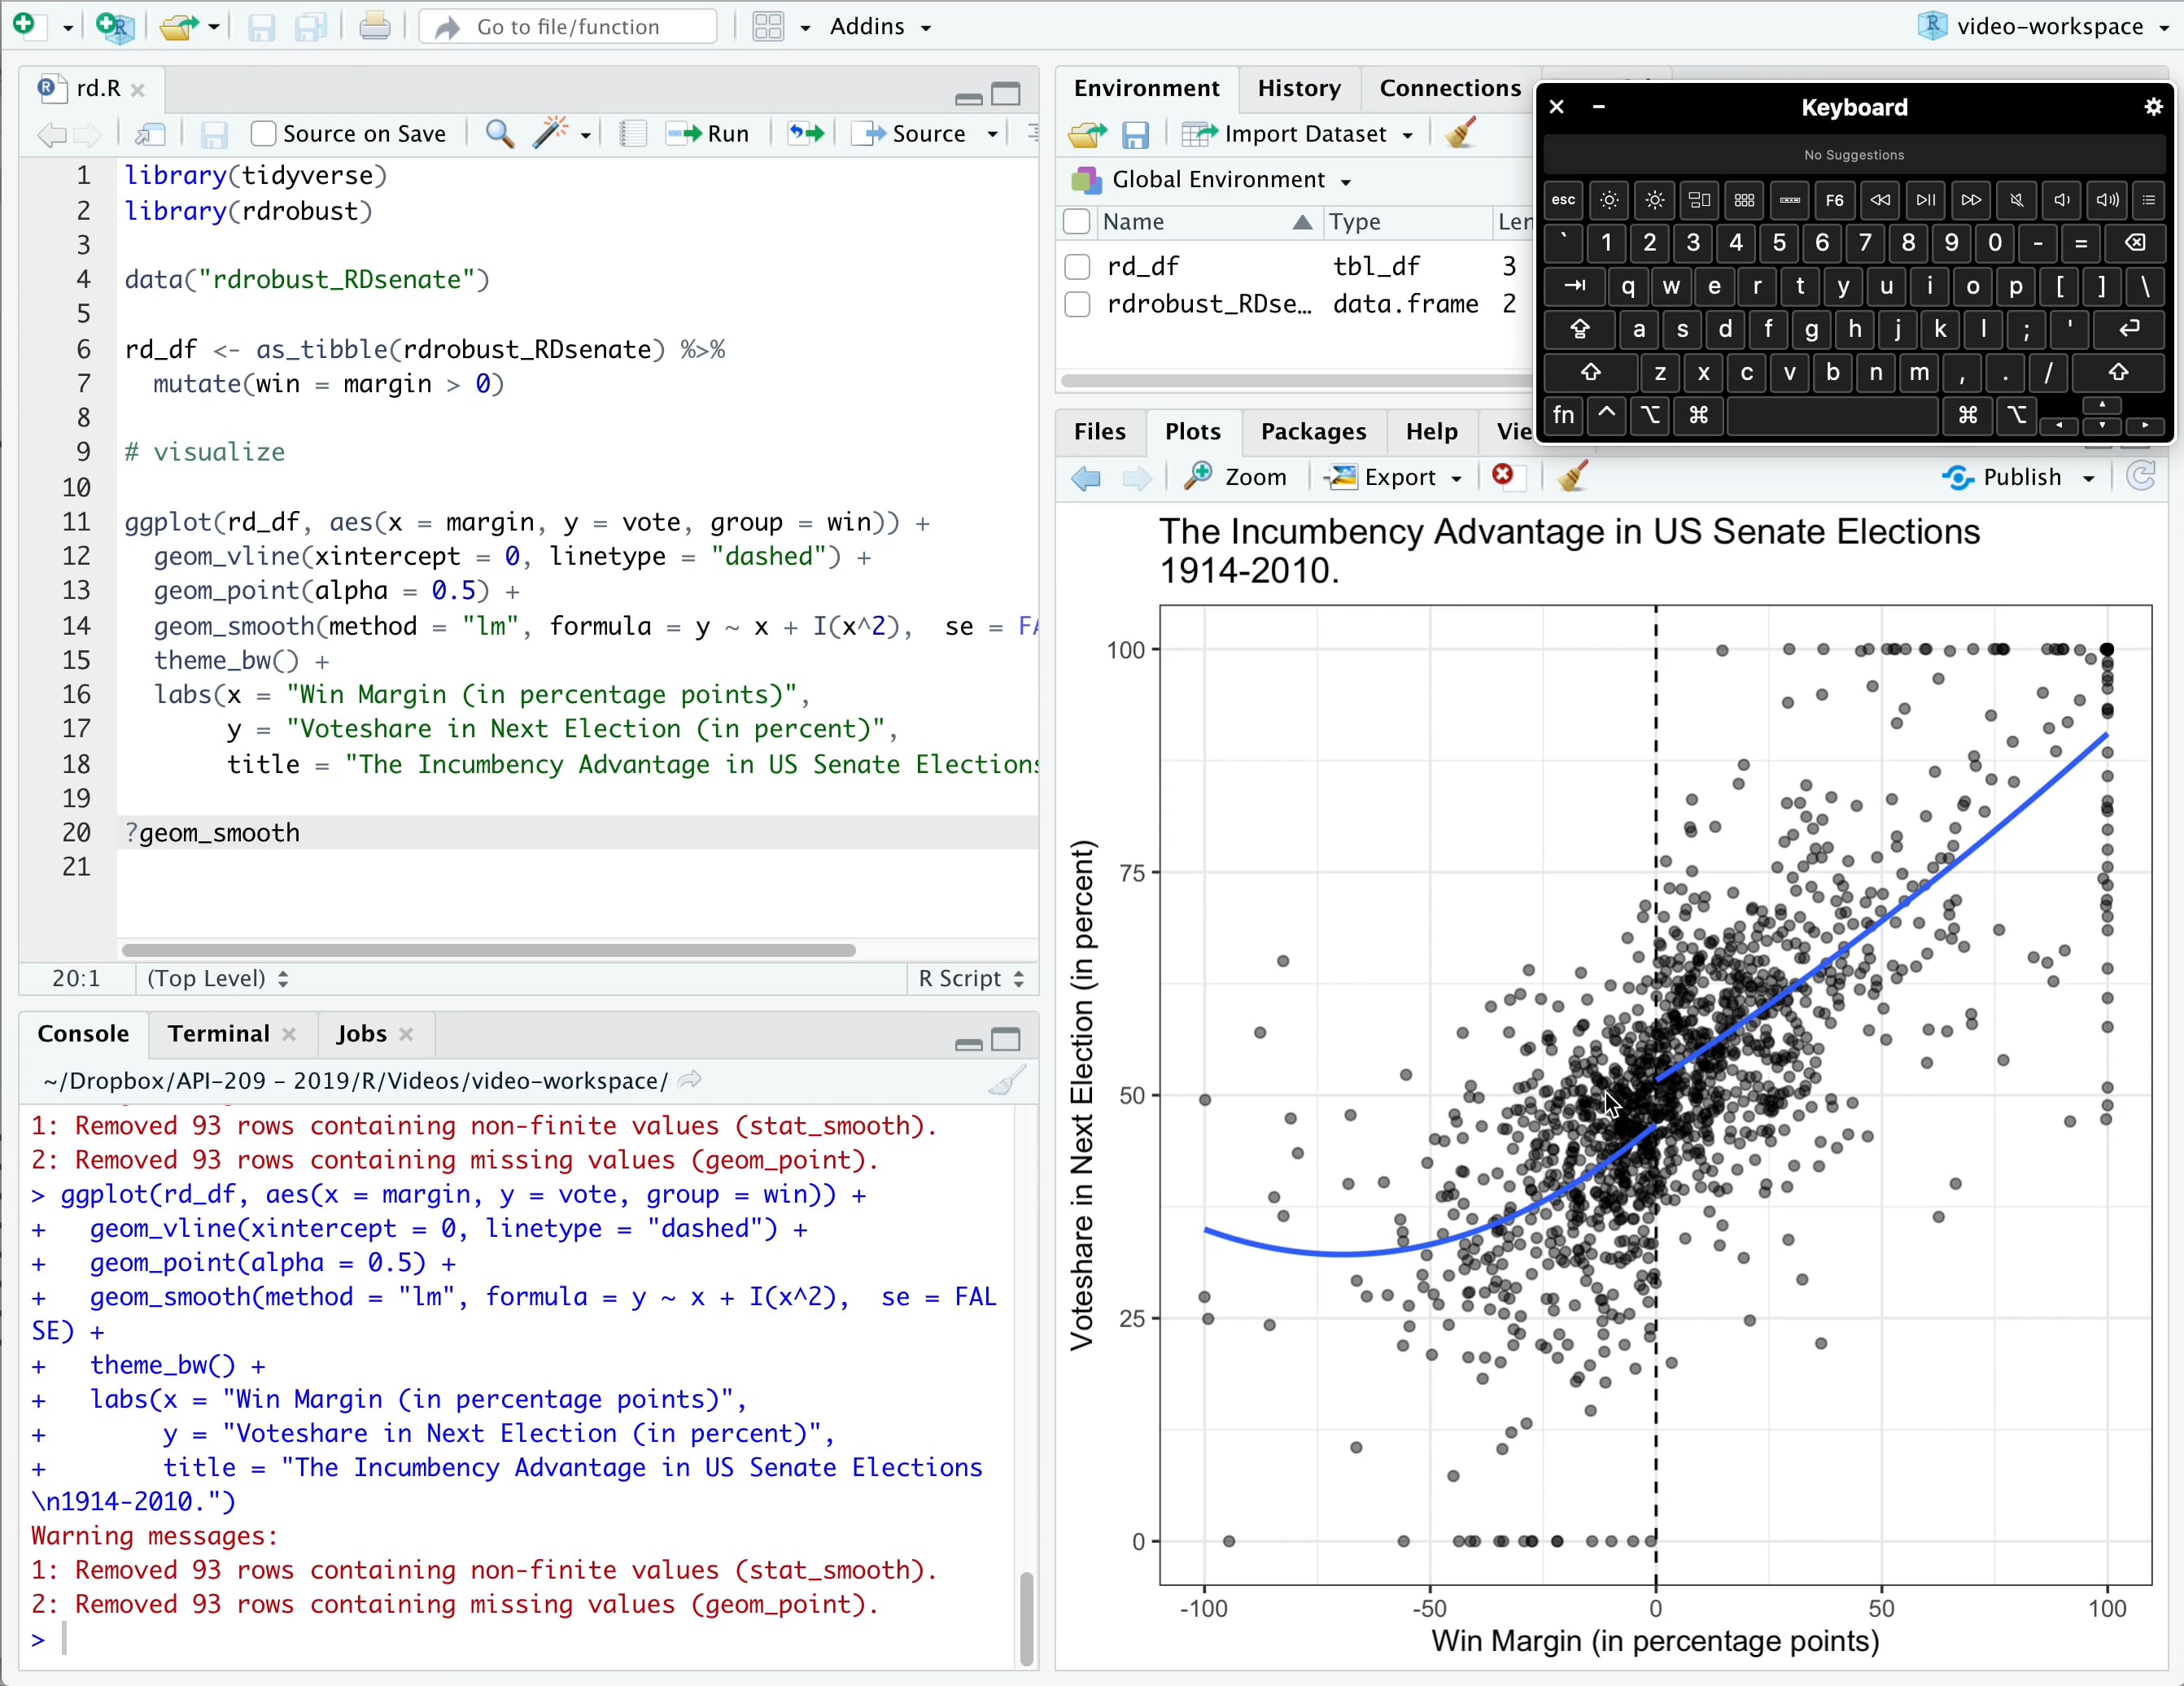2184x1686 pixels.
Task: Click the re-run previous code region icon
Action: tap(806, 134)
